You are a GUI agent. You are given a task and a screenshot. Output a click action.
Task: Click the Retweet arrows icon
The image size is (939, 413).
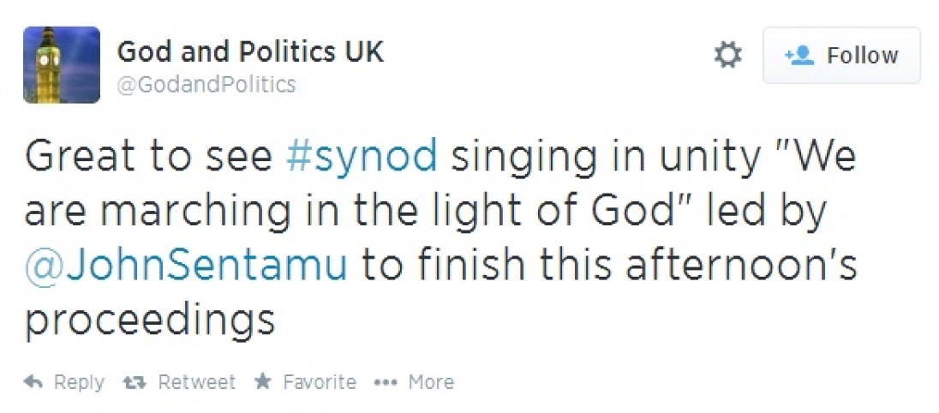point(134,382)
